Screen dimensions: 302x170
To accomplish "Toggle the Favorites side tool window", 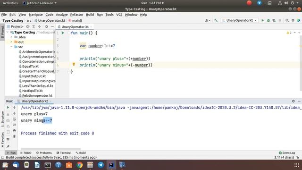I will (2, 140).
